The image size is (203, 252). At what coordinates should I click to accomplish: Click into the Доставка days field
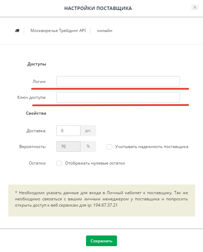pyautogui.click(x=68, y=131)
